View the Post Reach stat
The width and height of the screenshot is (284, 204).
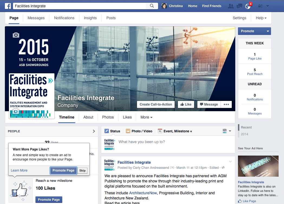255,72
